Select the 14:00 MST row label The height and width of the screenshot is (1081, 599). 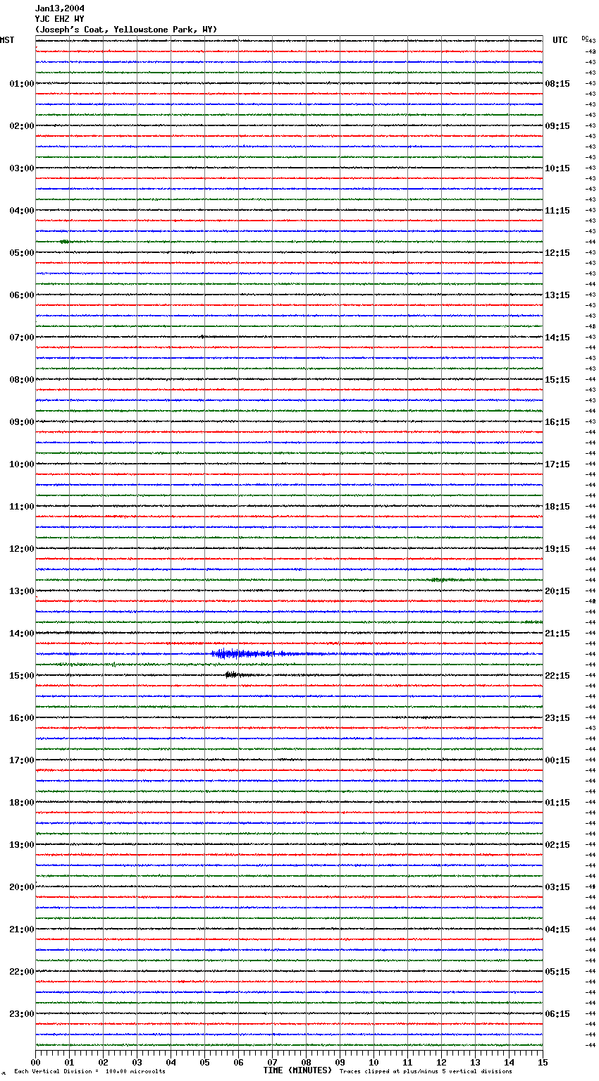tap(22, 634)
